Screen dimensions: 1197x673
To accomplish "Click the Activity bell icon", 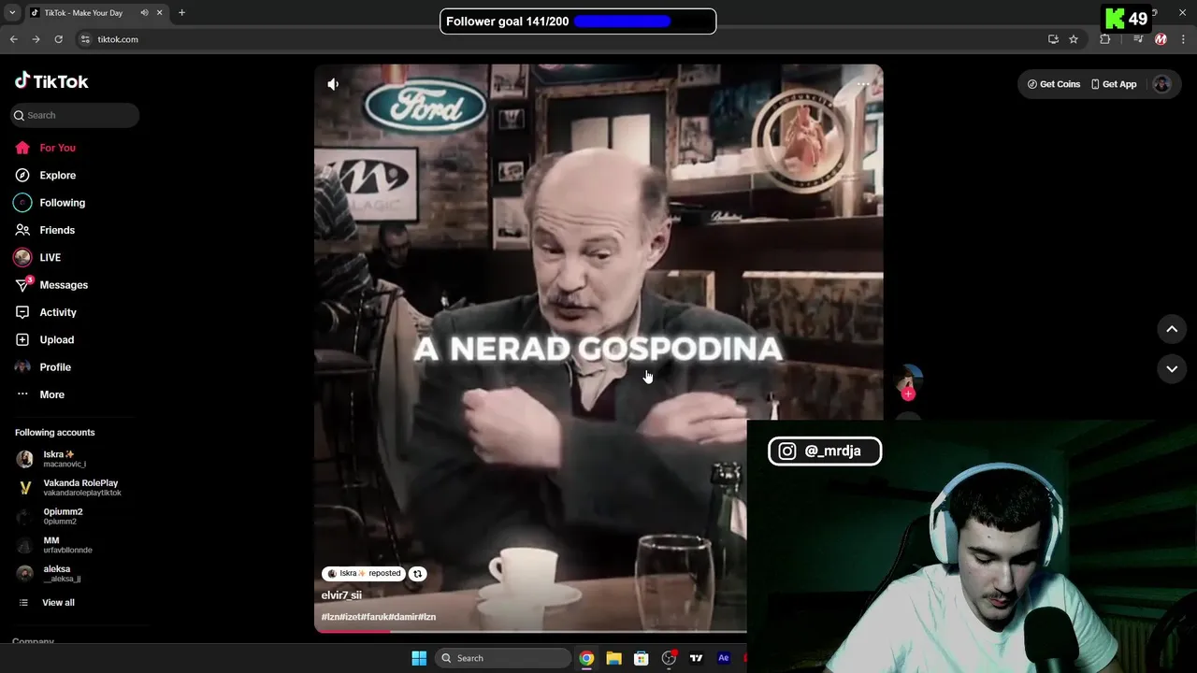I will (x=22, y=312).
